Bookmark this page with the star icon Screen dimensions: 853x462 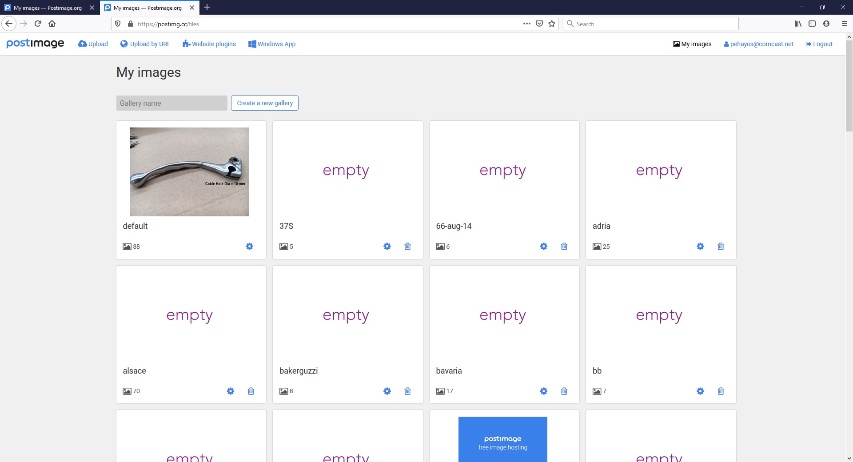pyautogui.click(x=552, y=24)
